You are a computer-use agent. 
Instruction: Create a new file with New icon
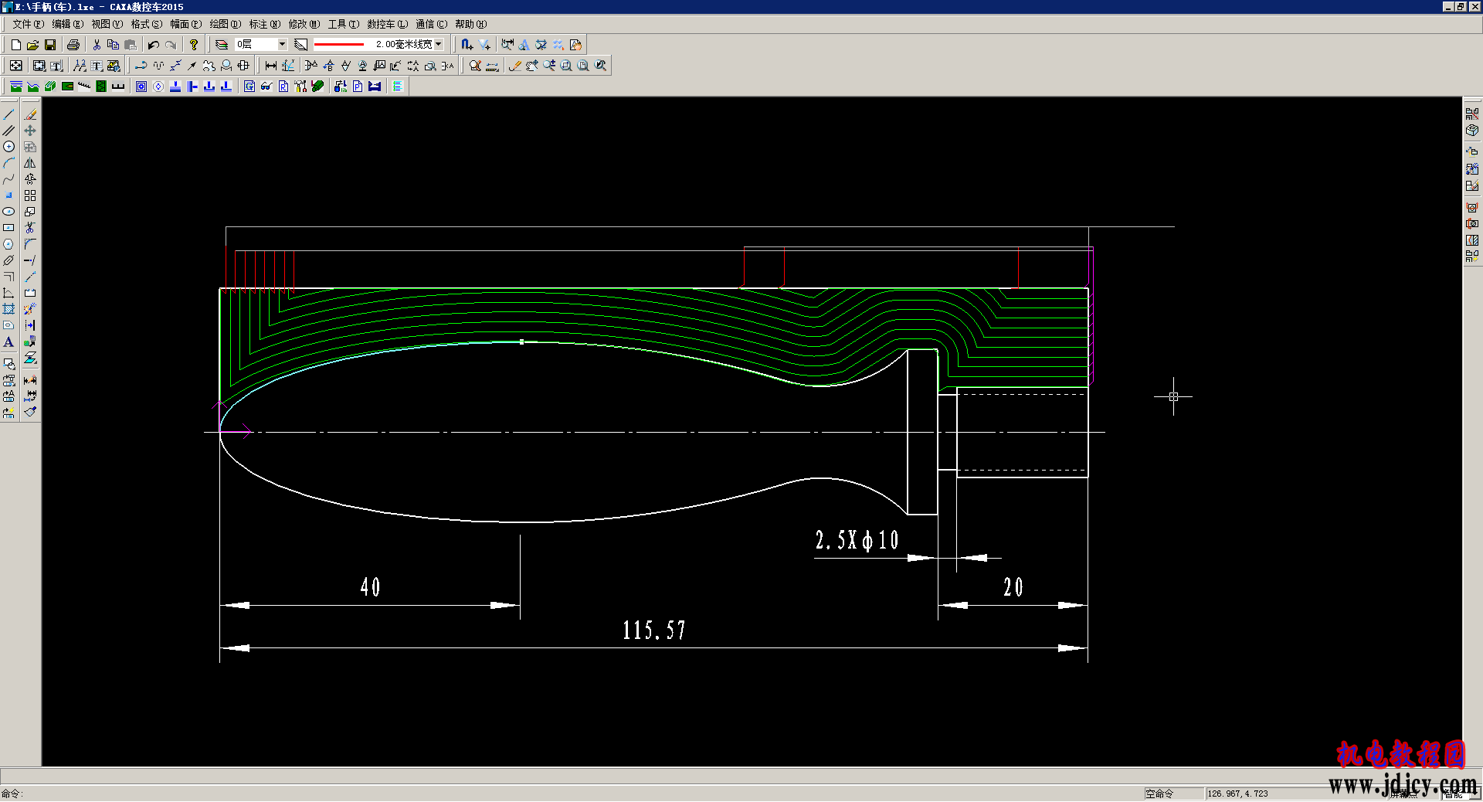pyautogui.click(x=15, y=45)
